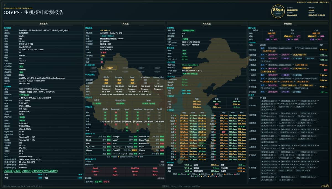Select the TikTok streaming unlock row
The width and height of the screenshot is (332, 189).
98,140
